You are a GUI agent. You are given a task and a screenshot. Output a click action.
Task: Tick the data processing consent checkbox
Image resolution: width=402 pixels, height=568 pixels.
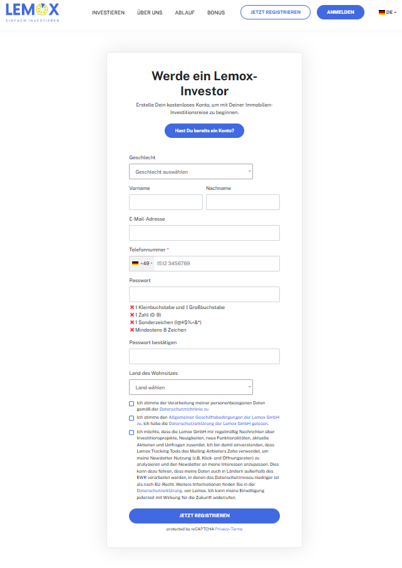coord(131,404)
